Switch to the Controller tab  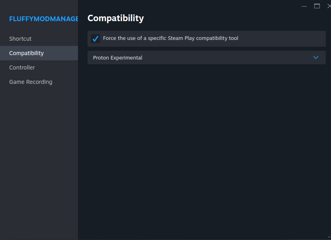pos(22,67)
